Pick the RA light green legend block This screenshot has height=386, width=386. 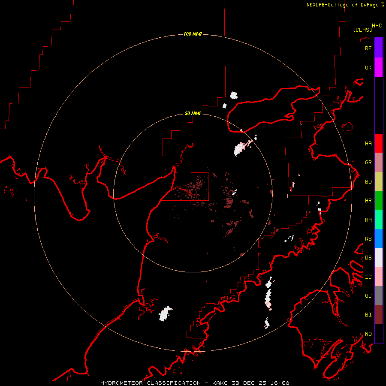pyautogui.click(x=379, y=220)
